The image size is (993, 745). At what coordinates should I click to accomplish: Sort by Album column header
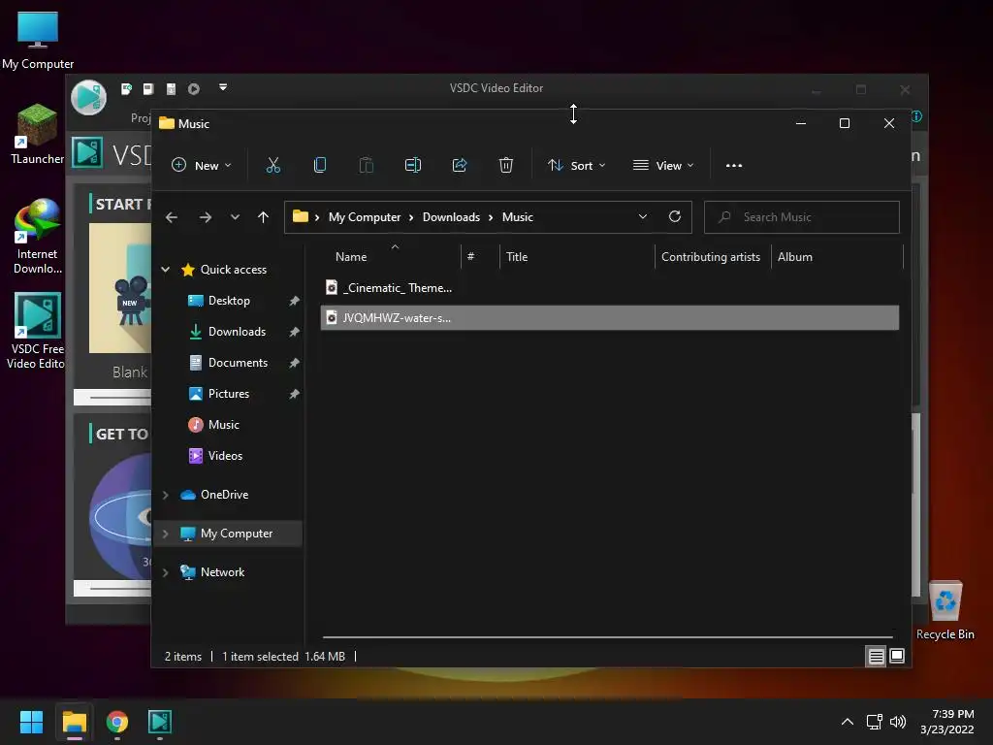[x=795, y=256]
